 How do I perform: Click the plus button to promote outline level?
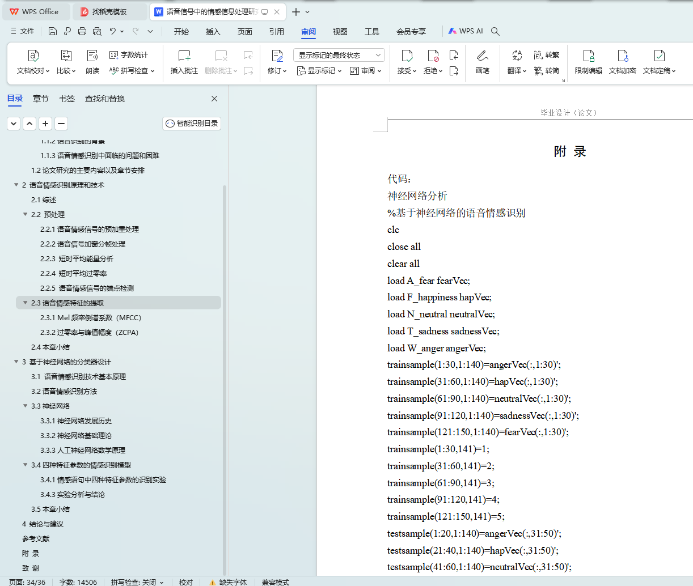(x=45, y=123)
